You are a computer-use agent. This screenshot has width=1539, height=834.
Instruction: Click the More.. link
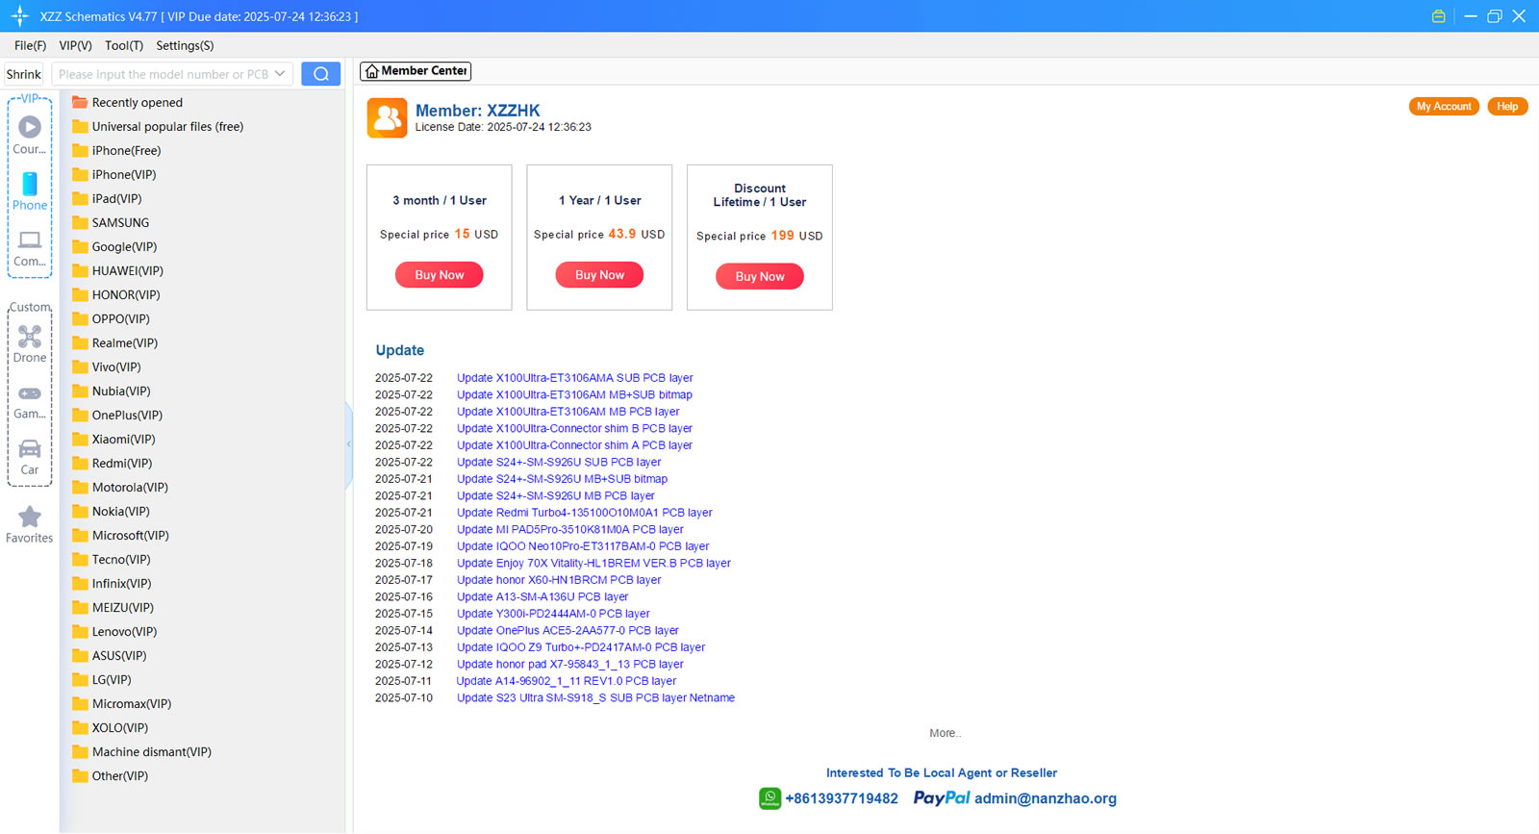click(x=946, y=734)
